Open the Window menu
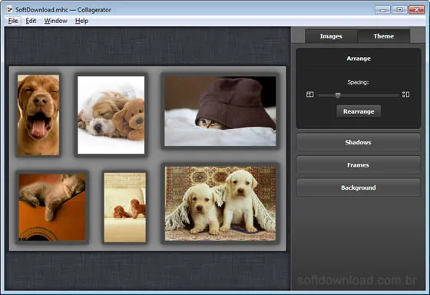The height and width of the screenshot is (295, 430). (x=55, y=21)
